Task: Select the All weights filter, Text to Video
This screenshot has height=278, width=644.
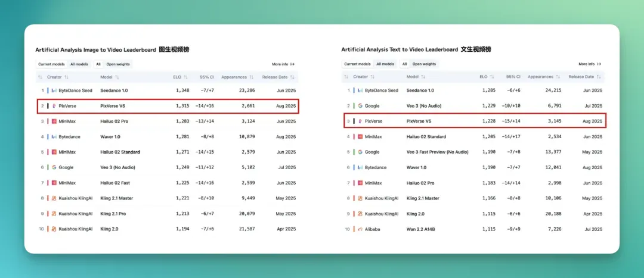Action: [404, 64]
